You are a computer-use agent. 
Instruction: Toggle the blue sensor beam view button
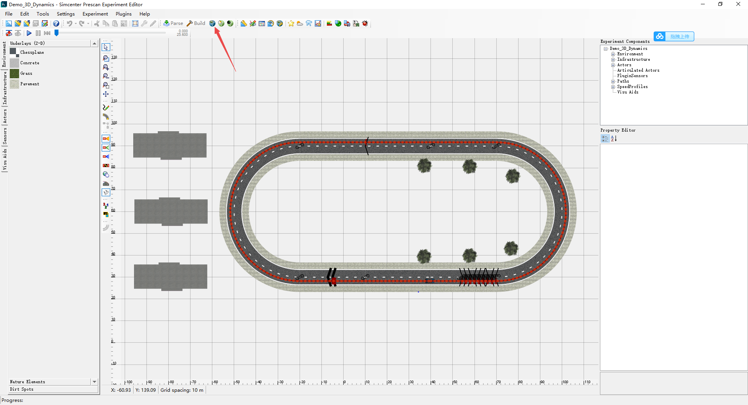pos(106,157)
